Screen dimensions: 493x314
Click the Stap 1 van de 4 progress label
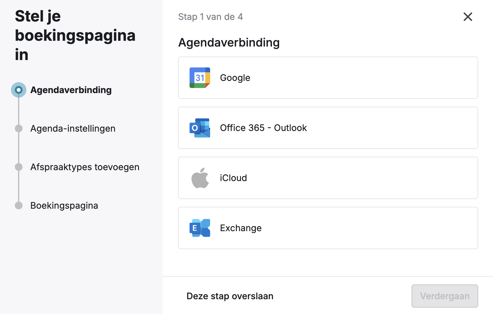click(210, 16)
